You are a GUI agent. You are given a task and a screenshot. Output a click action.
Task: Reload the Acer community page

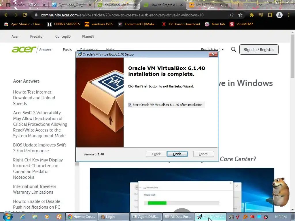point(25,15)
